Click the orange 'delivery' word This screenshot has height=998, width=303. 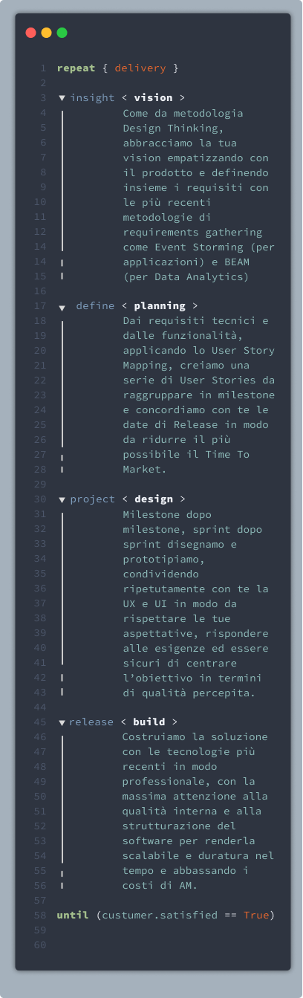click(140, 68)
